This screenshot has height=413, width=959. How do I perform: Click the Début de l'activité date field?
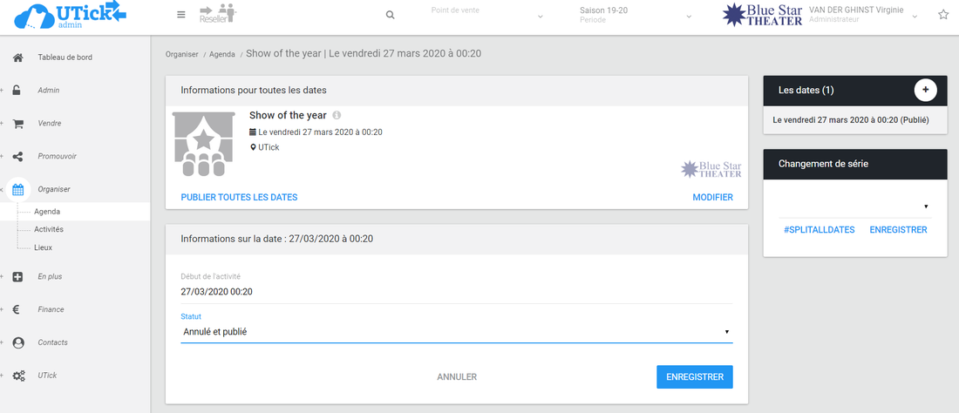coord(456,292)
